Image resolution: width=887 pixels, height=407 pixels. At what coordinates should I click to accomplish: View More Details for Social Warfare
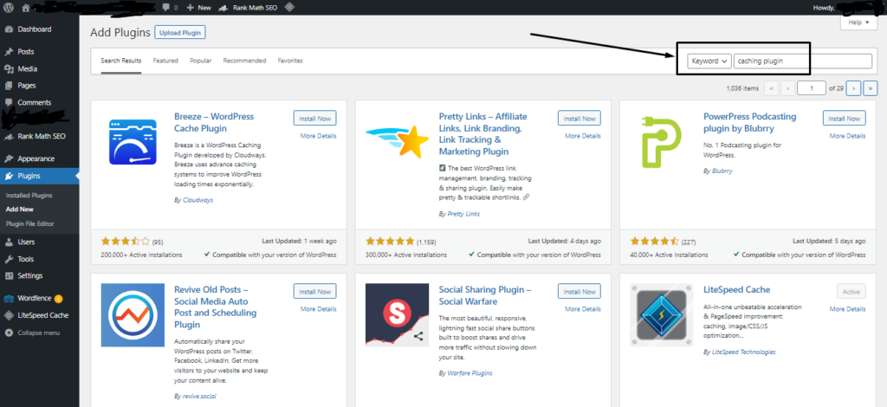pyautogui.click(x=583, y=309)
